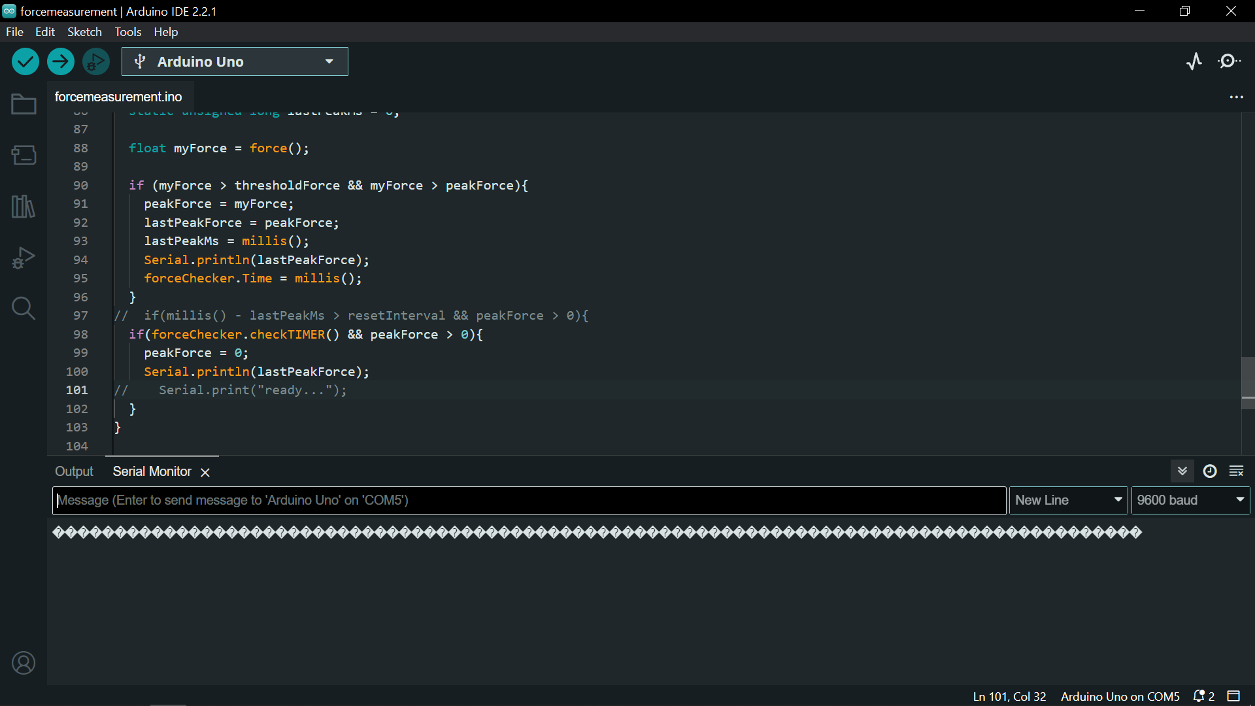Open the Library Manager sidebar icon
This screenshot has height=706, width=1255.
coord(24,207)
